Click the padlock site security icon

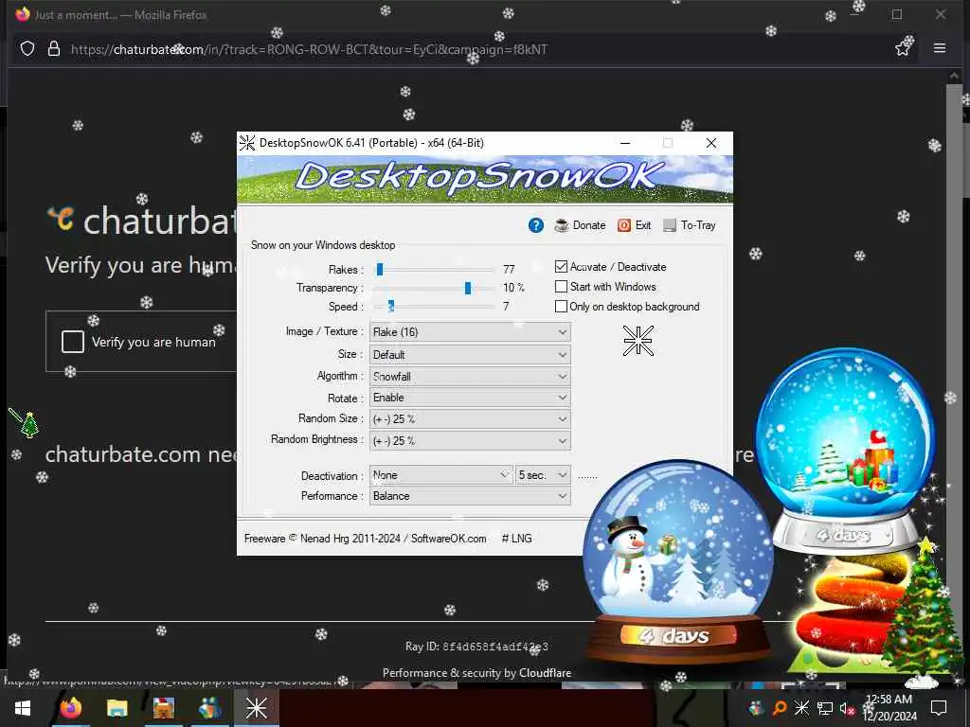click(x=54, y=49)
